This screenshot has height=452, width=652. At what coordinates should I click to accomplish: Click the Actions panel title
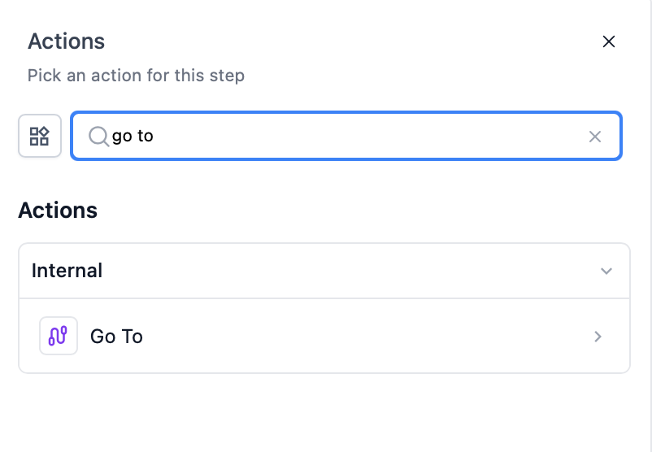coord(66,41)
